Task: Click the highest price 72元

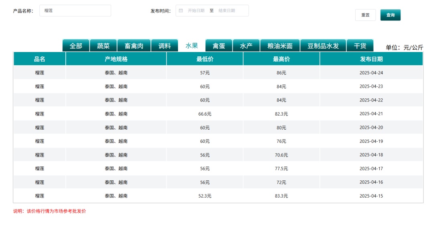Action: [281, 182]
